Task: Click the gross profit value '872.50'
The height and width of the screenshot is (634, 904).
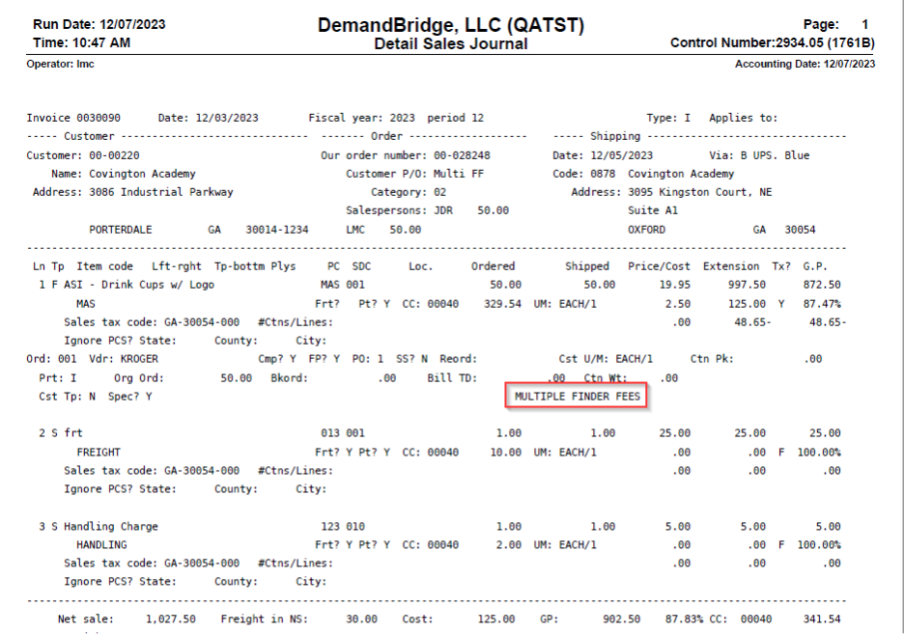Action: click(x=822, y=285)
